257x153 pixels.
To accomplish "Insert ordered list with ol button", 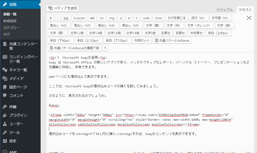I will (x=129, y=18).
